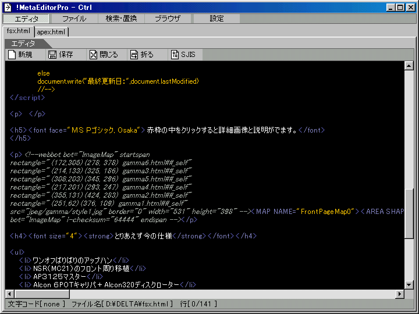
Task: Click the 閉じる close file icon
Action: tap(93, 55)
